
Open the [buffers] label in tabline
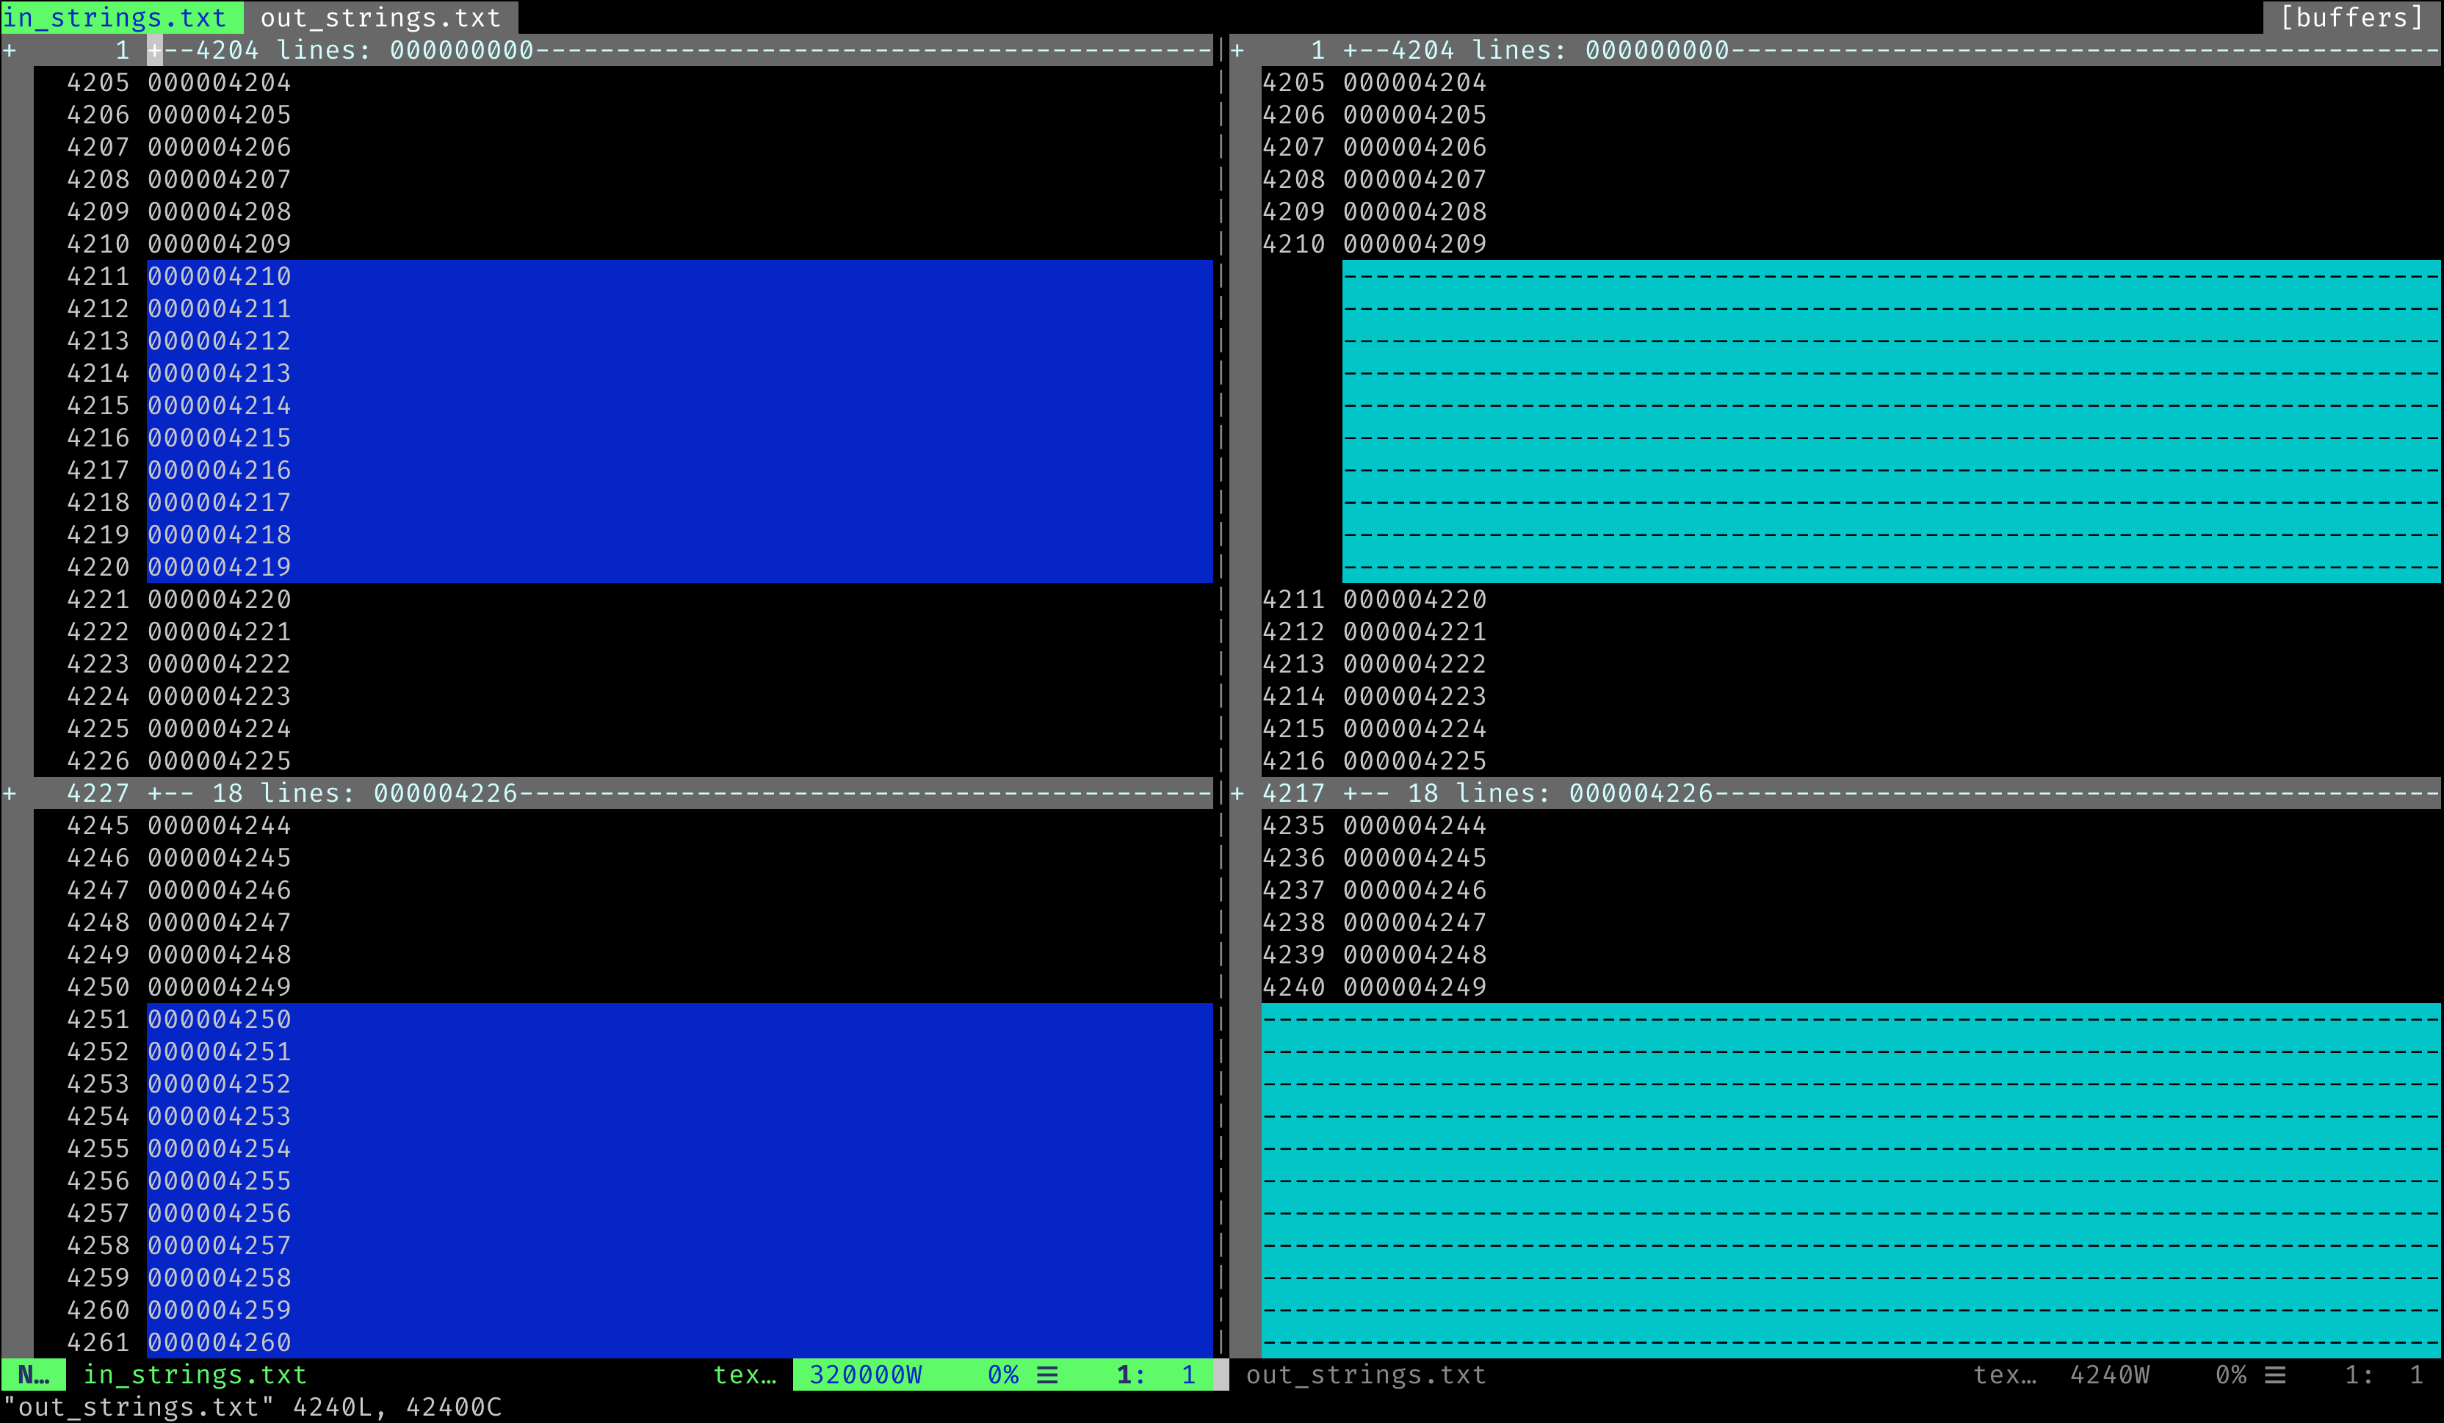tap(2351, 18)
